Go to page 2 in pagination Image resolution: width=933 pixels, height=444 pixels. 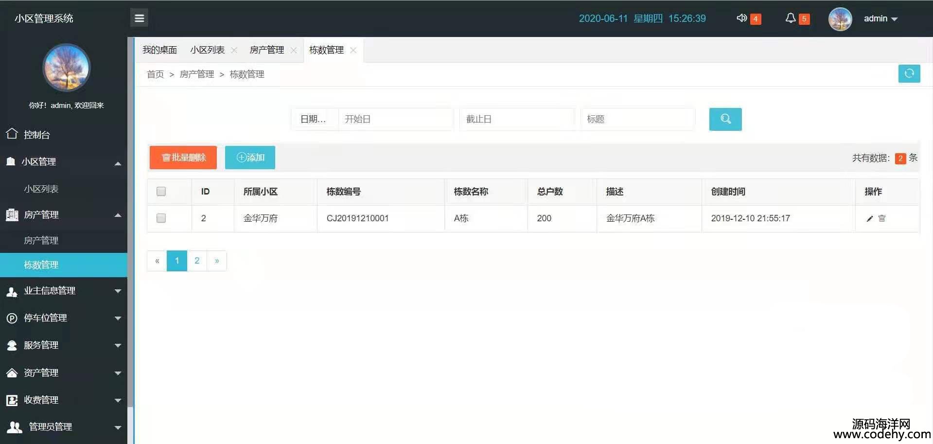click(x=197, y=261)
